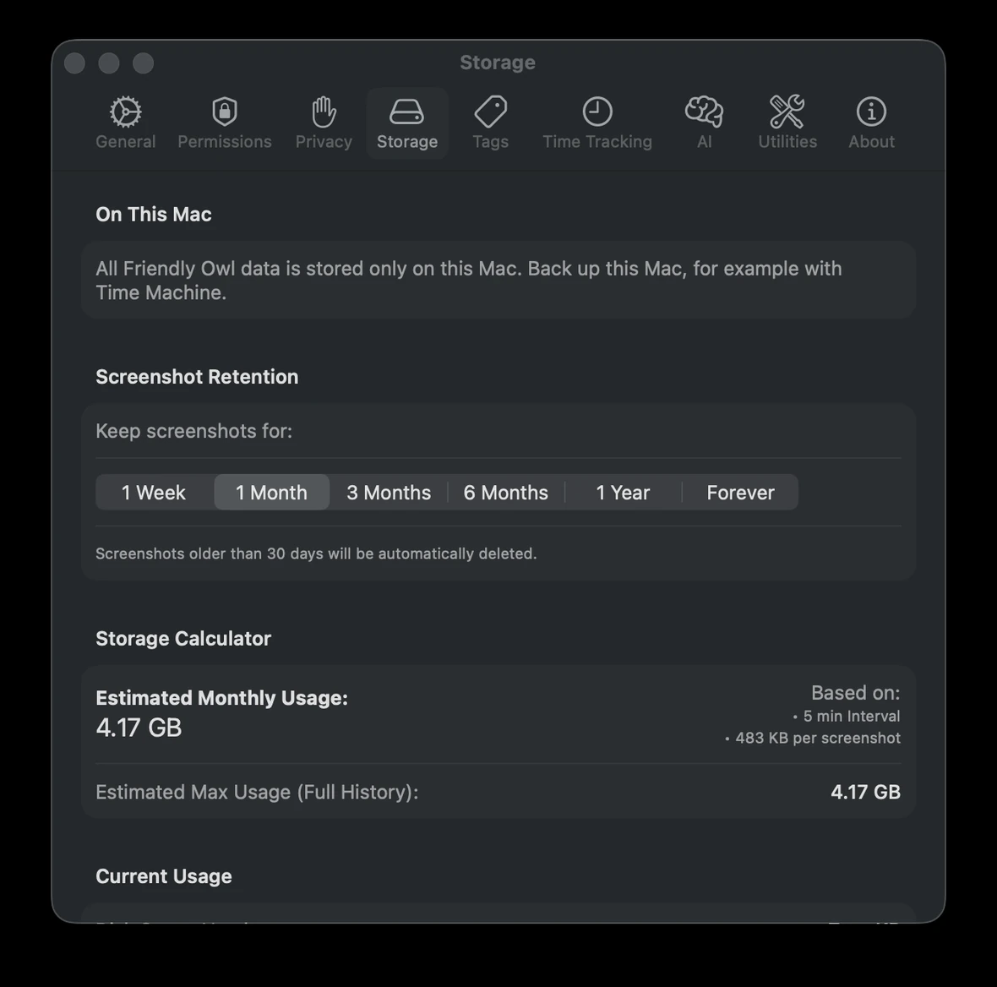
Task: Click "Screenshots older than 30 days" note
Action: pos(316,553)
